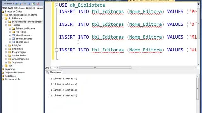Expand the test database node
Image resolution: width=202 pixels, height=113 pixels.
pos(3,66)
